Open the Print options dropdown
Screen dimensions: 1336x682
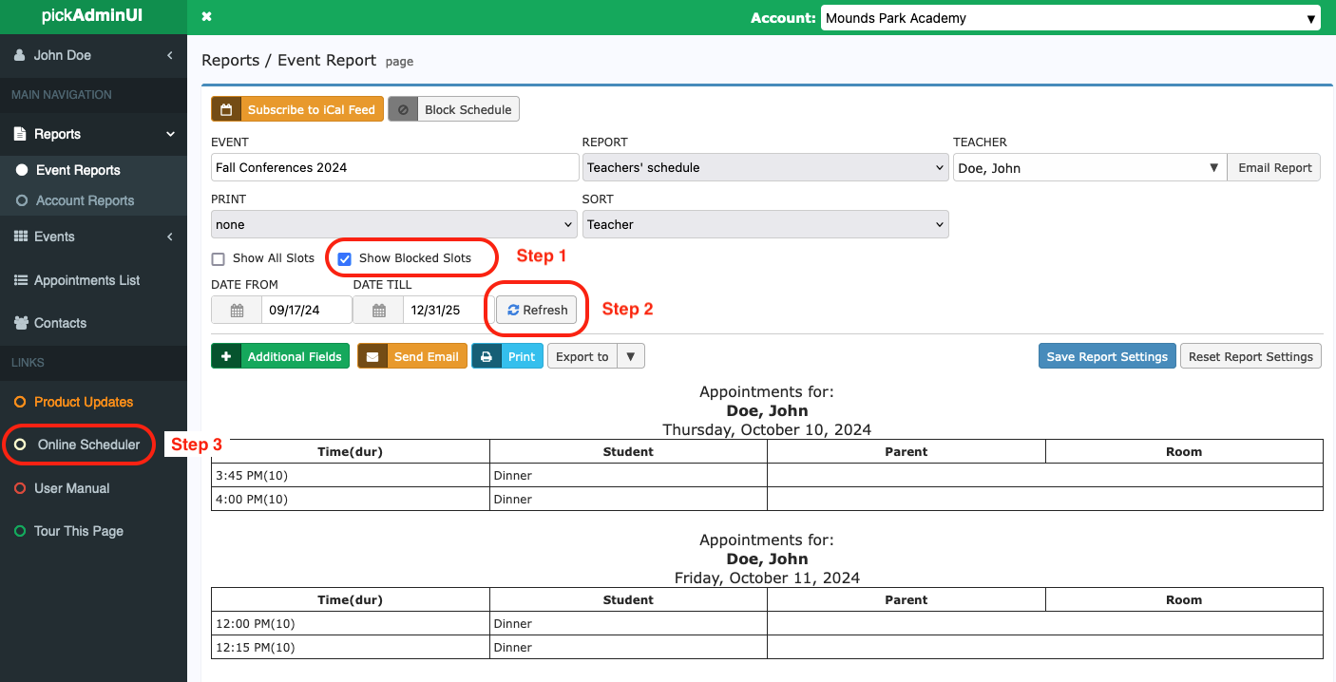(393, 225)
